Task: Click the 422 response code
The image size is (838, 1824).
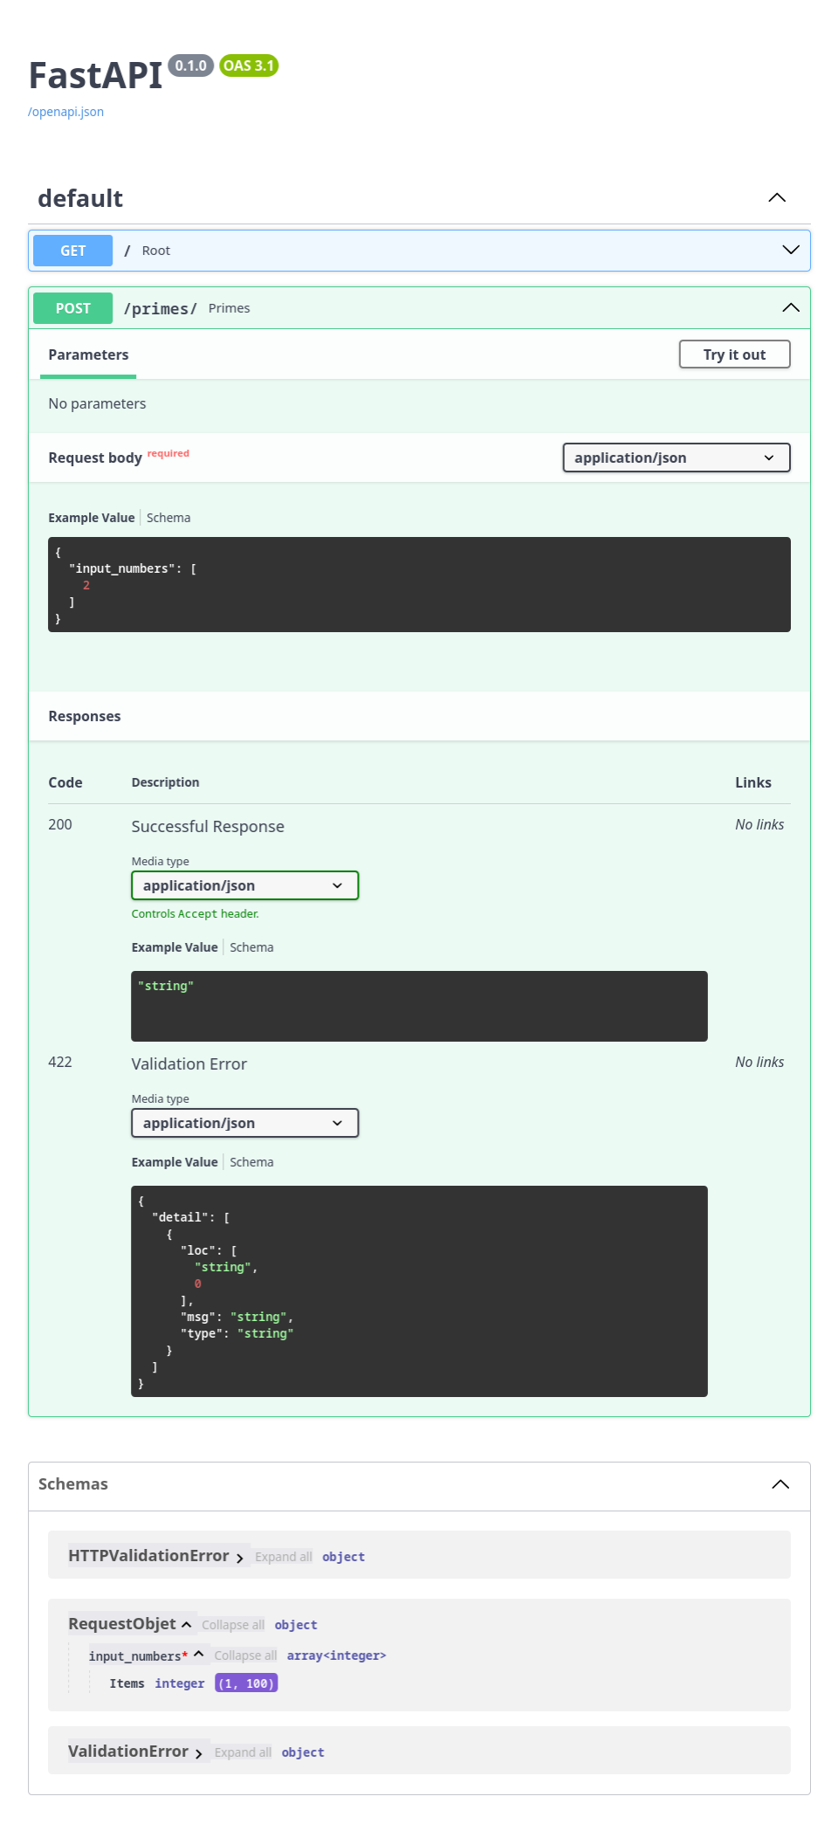Action: (60, 1062)
